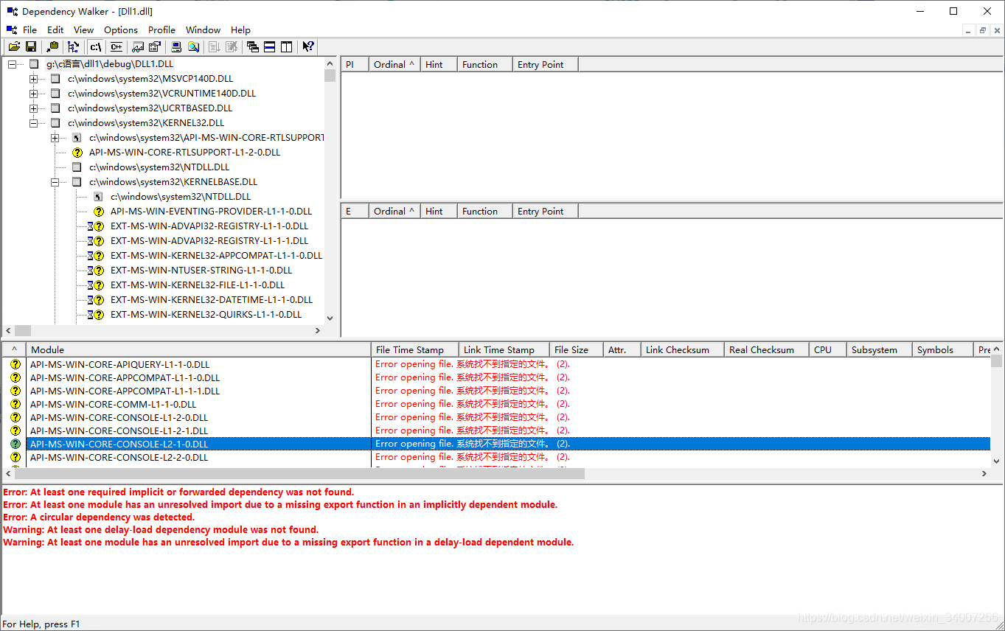1005x631 pixels.
Task: Click the Context Help arrow-question icon
Action: coord(308,46)
